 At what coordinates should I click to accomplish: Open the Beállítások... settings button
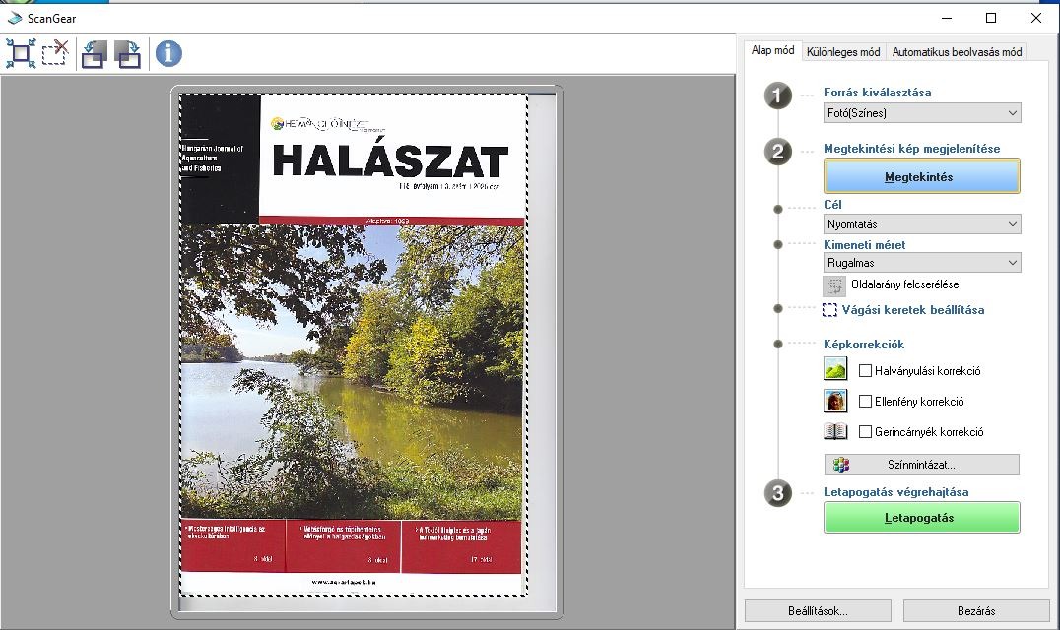818,611
